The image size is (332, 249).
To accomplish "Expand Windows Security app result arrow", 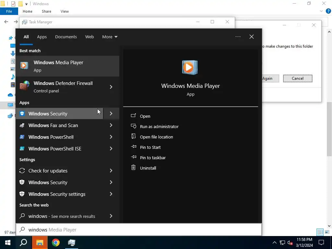I will (111, 113).
